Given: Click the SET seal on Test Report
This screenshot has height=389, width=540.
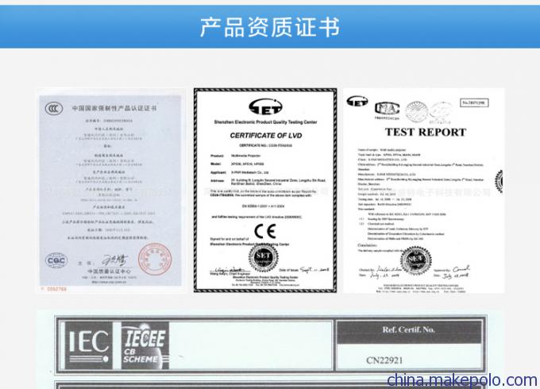Looking at the screenshot, I should click(415, 260).
